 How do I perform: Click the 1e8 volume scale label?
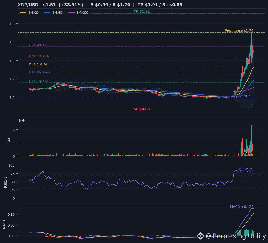click(22, 121)
